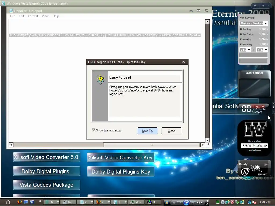Open Notepad Help menu
This screenshot has width=275, height=206.
(x=56, y=16)
